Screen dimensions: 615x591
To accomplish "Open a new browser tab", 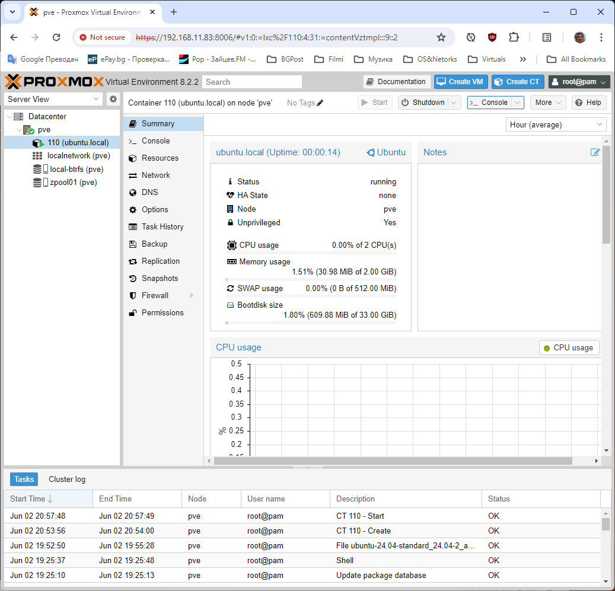I will pyautogui.click(x=174, y=12).
